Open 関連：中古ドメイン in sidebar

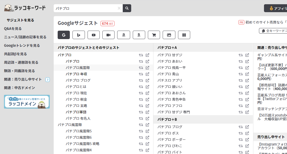(x=19, y=88)
